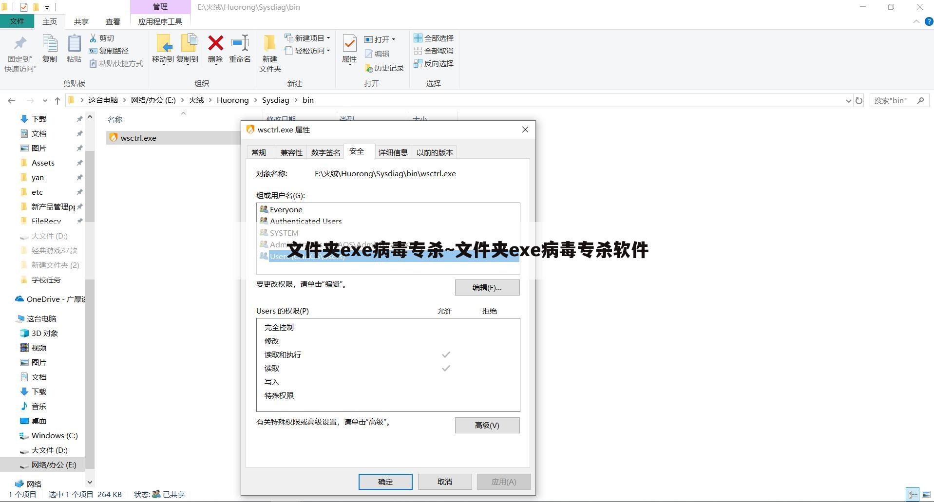
Task: Switch to large thumbnails view icon
Action: point(926,494)
